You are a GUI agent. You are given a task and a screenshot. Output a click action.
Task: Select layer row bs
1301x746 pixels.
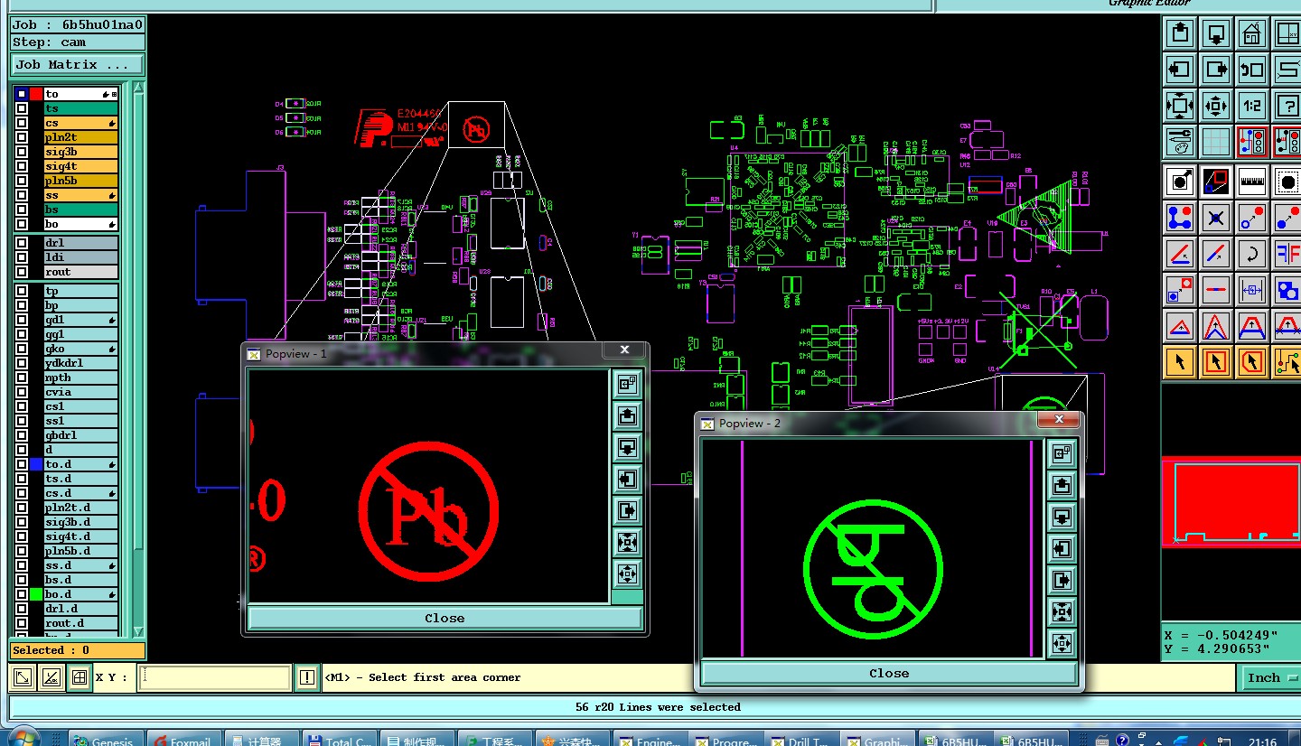click(x=81, y=210)
